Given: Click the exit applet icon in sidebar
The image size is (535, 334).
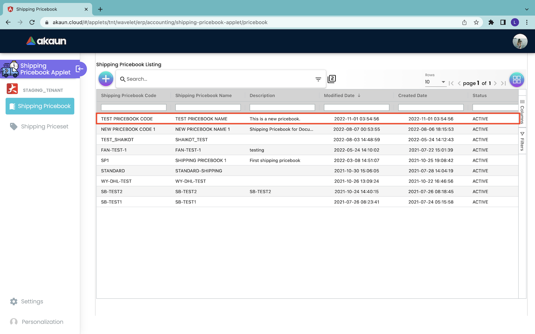Looking at the screenshot, I should (x=80, y=69).
